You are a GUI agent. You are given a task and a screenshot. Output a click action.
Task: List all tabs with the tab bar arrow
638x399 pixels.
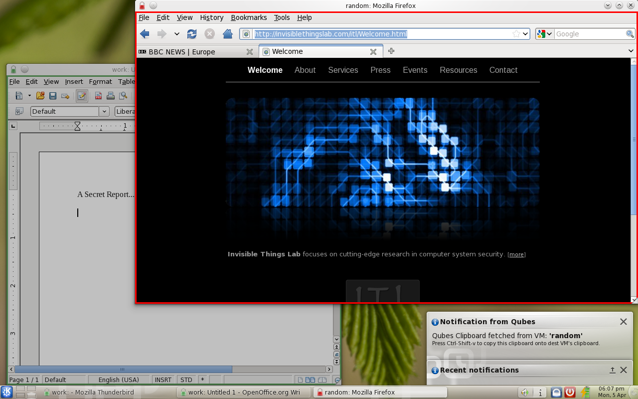point(632,51)
